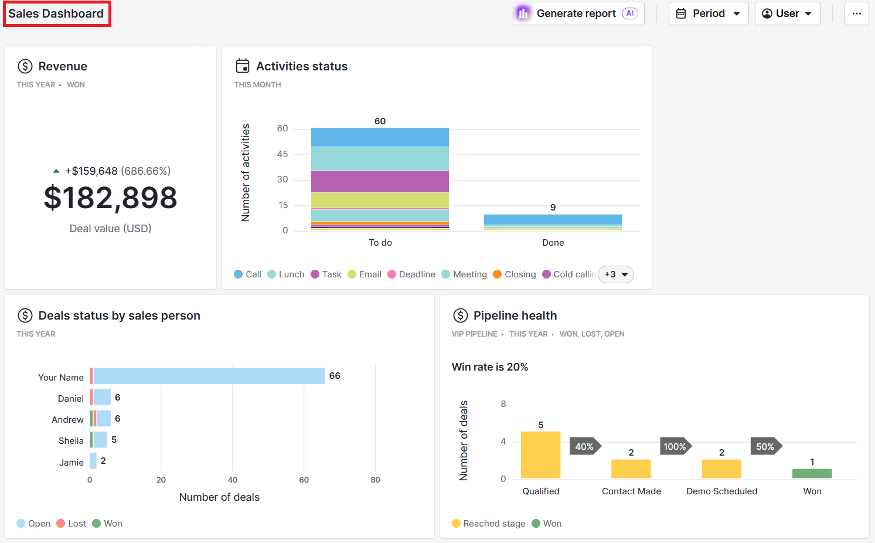Click the Qualified bar in Pipeline health chart

pyautogui.click(x=540, y=454)
